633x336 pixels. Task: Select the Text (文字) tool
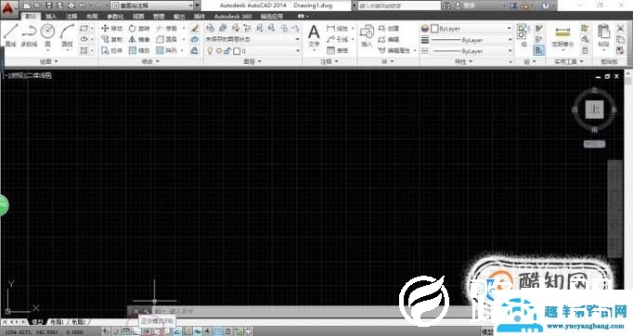tap(314, 36)
